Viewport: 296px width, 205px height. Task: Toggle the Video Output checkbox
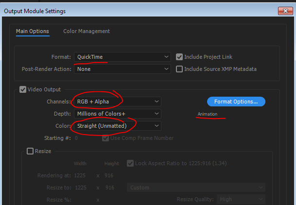click(x=23, y=89)
